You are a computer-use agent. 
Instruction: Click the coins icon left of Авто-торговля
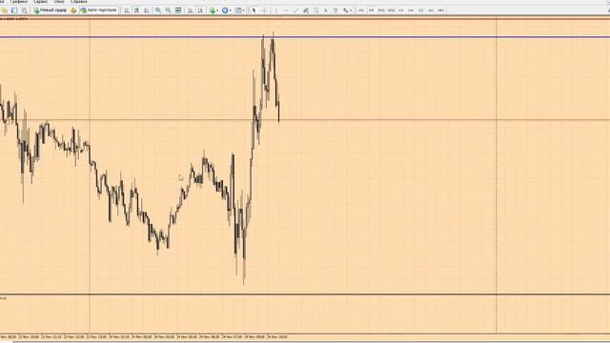(x=73, y=10)
